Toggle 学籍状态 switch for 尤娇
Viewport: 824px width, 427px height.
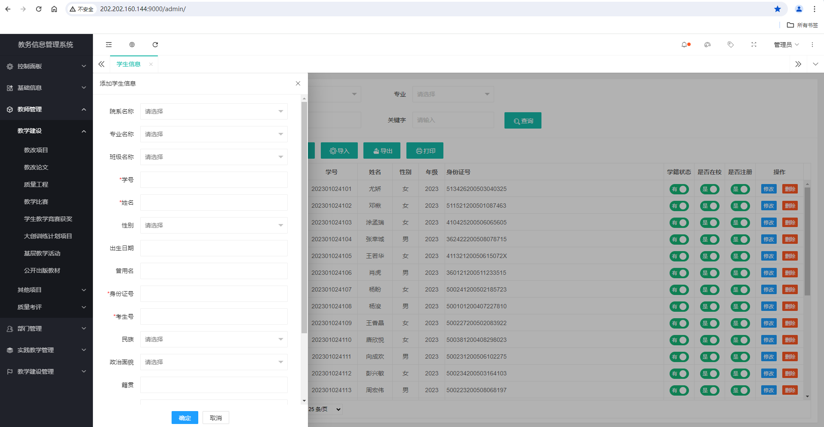pyautogui.click(x=679, y=189)
